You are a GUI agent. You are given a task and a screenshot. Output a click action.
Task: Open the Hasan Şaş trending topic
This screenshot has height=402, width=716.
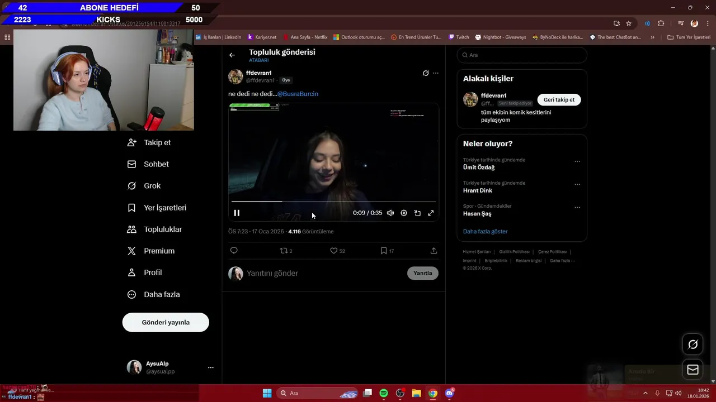tap(477, 213)
